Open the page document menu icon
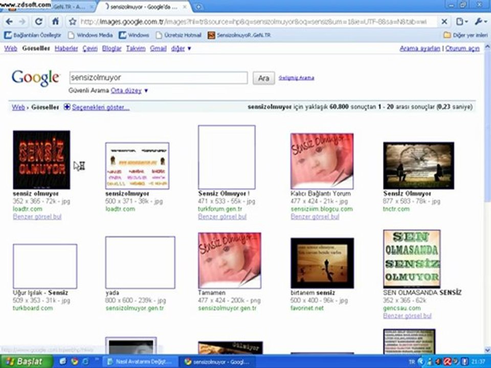The height and width of the screenshot is (368, 491). tap(461, 21)
